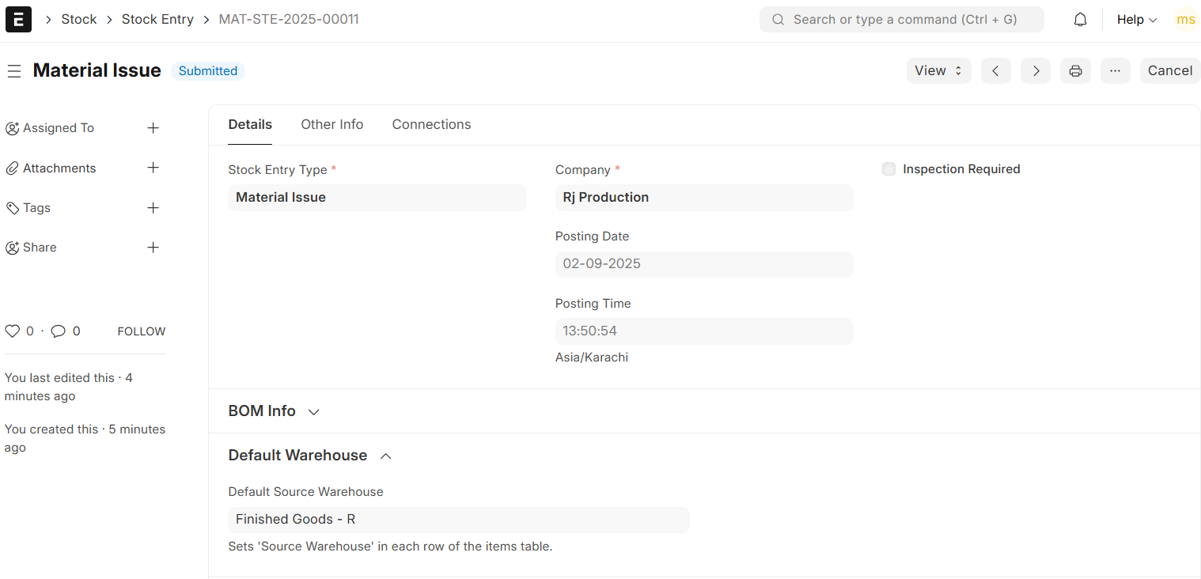Open the Help dropdown menu
Image resolution: width=1201 pixels, height=579 pixels.
click(1136, 20)
